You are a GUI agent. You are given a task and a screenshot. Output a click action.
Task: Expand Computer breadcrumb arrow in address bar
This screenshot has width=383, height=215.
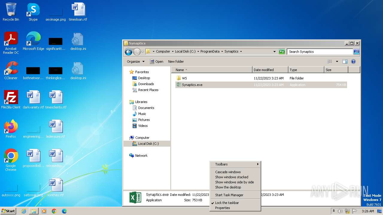(x=173, y=51)
